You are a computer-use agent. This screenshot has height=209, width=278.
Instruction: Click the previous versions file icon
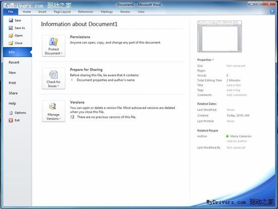pyautogui.click(x=72, y=117)
